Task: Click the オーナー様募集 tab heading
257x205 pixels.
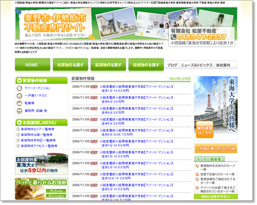Action: (209, 159)
